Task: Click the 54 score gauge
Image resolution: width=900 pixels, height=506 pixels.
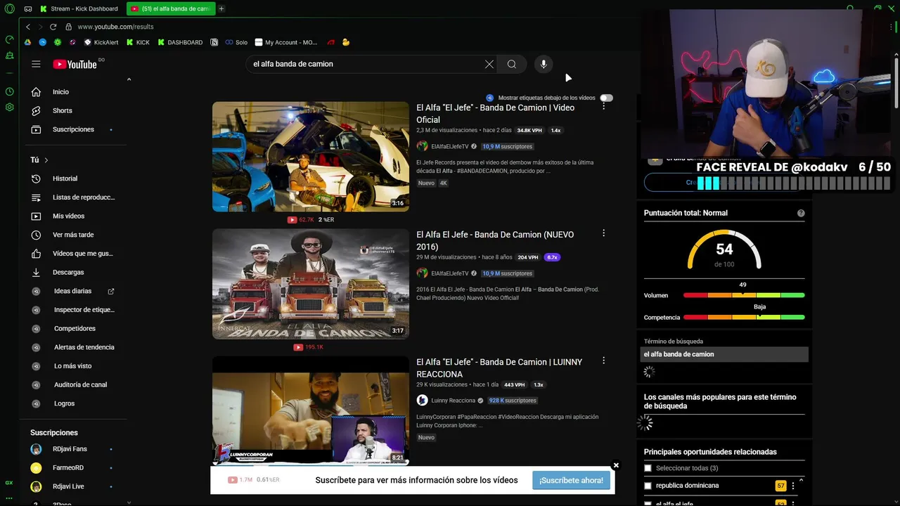Action: (x=724, y=250)
